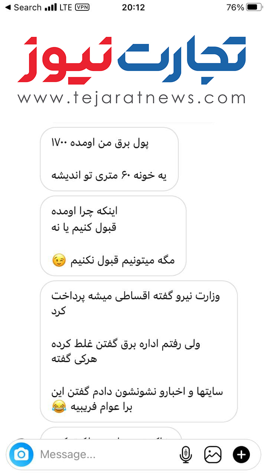
Task: Tap the winking face emoji
Action: 59,261
